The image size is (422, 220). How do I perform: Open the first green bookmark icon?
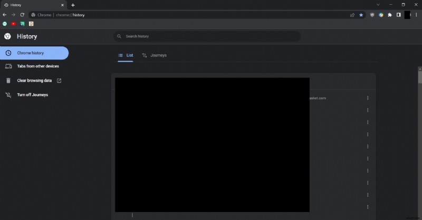tap(5, 24)
